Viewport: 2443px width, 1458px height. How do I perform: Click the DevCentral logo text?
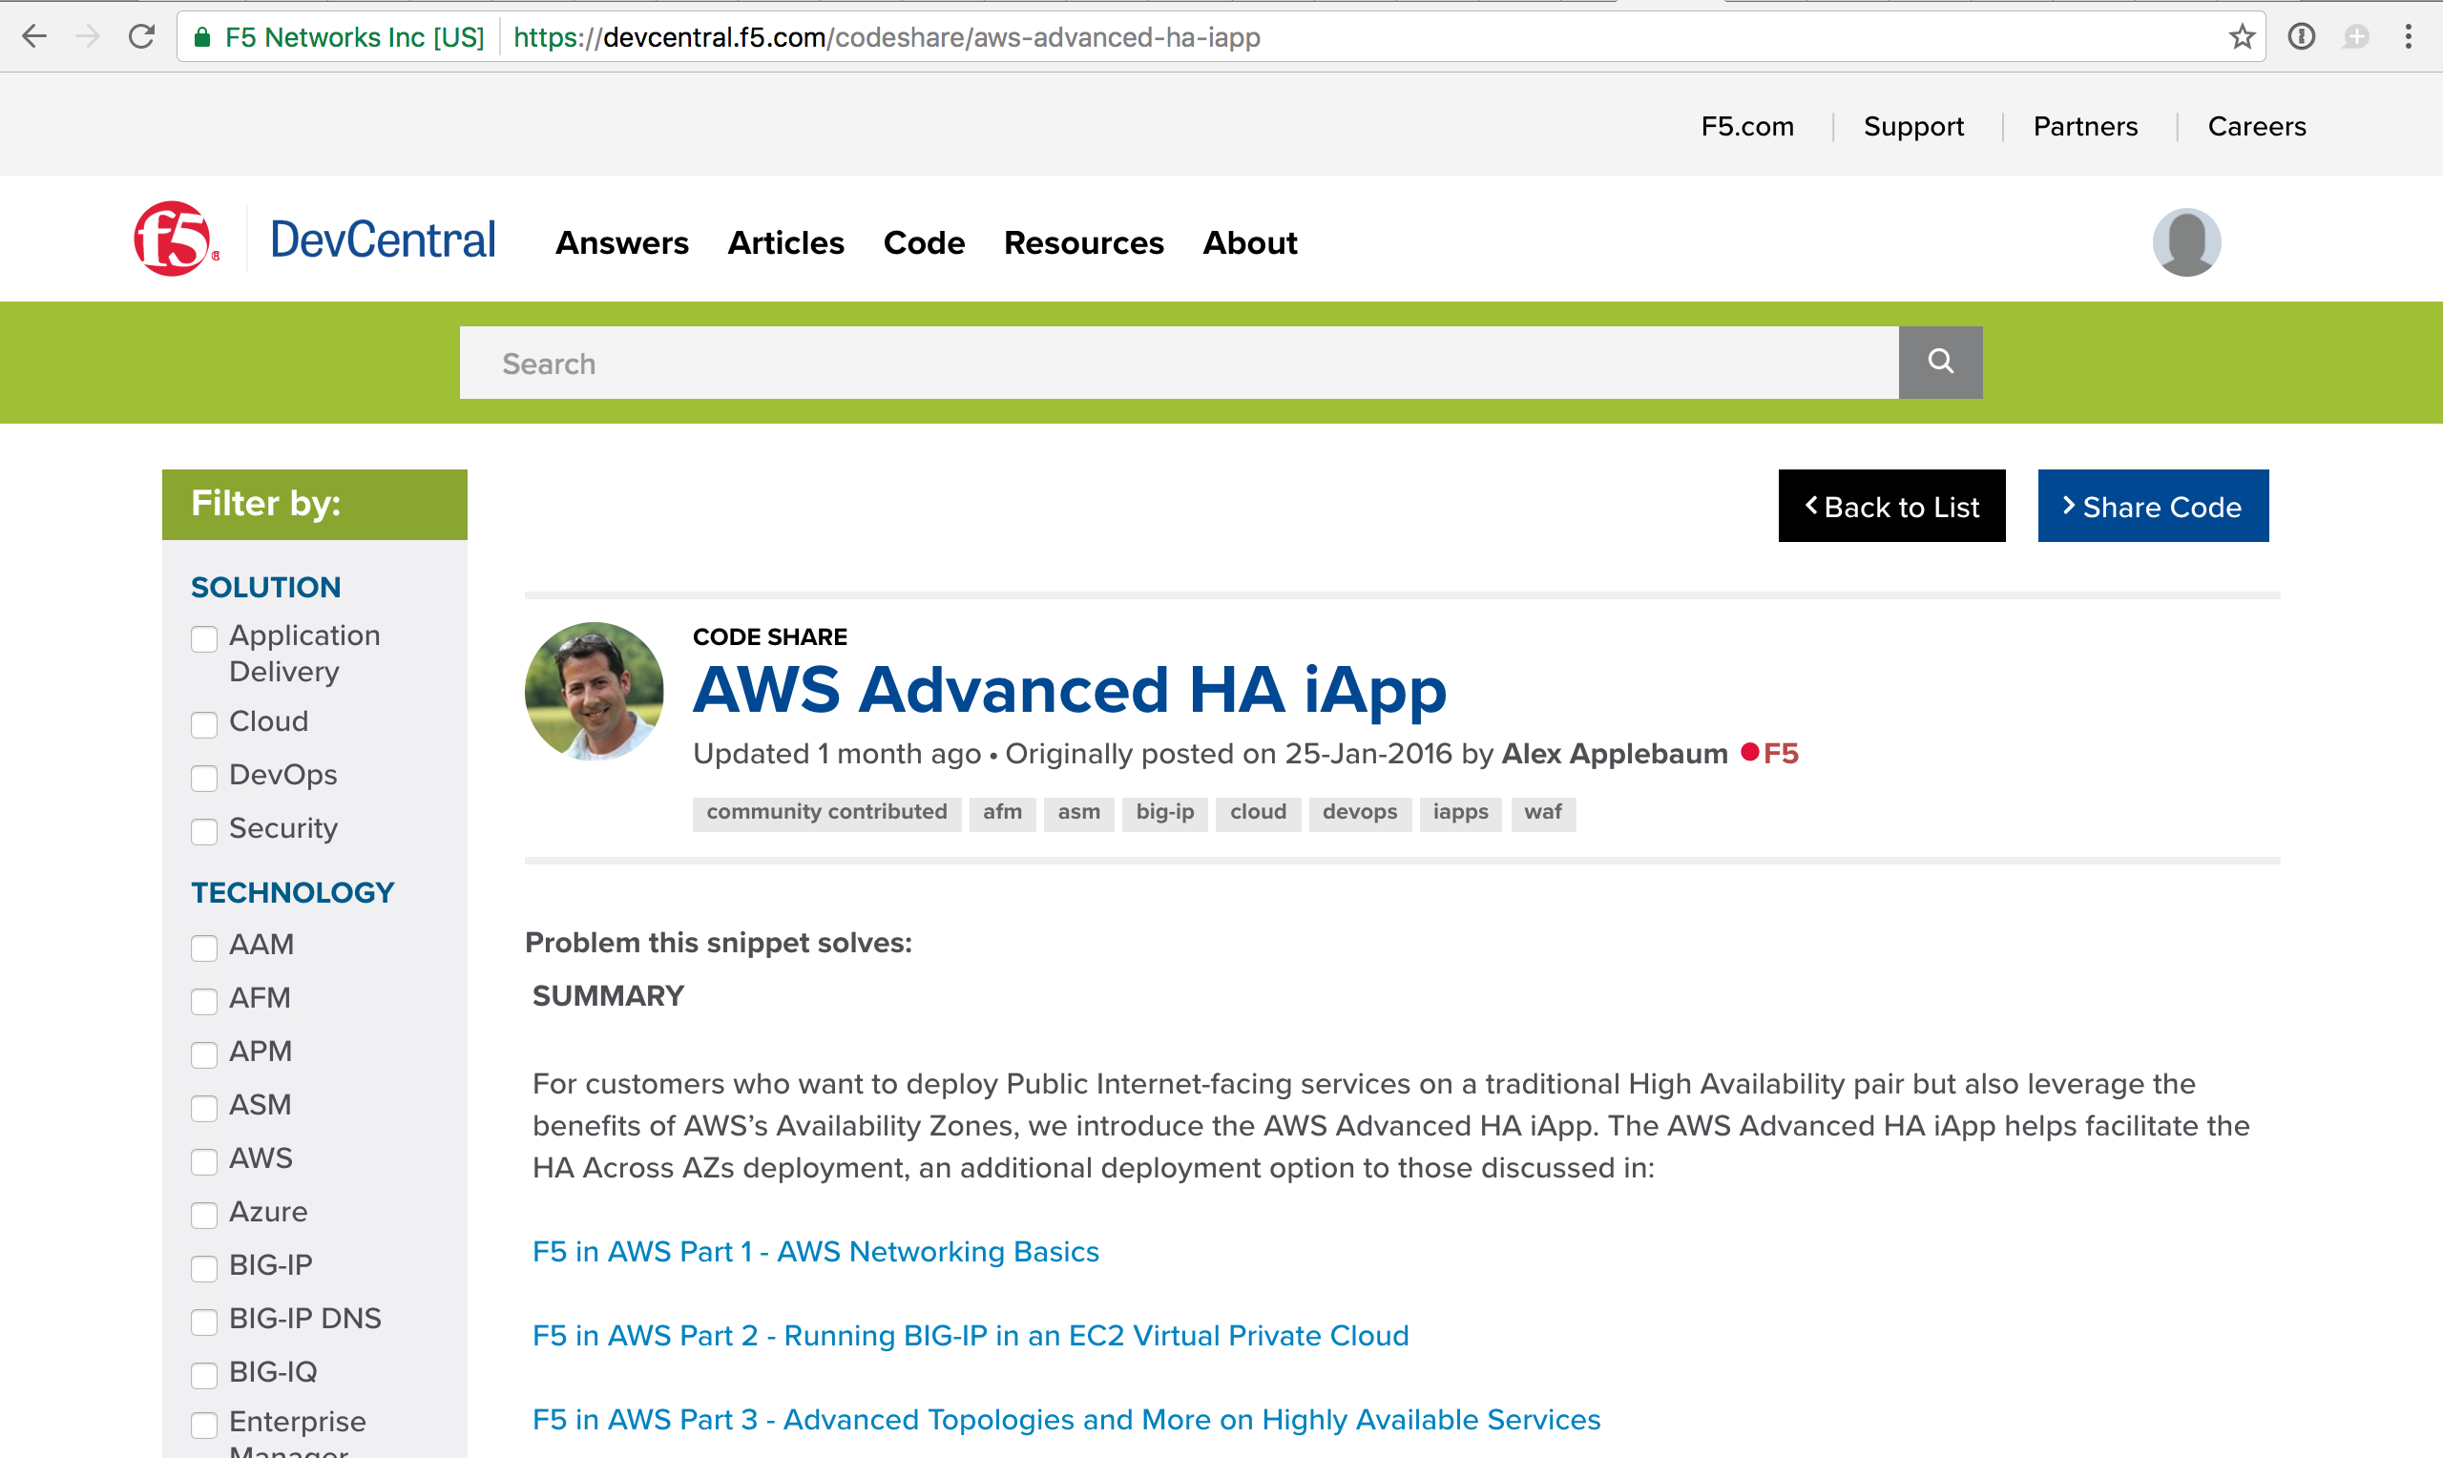[382, 240]
